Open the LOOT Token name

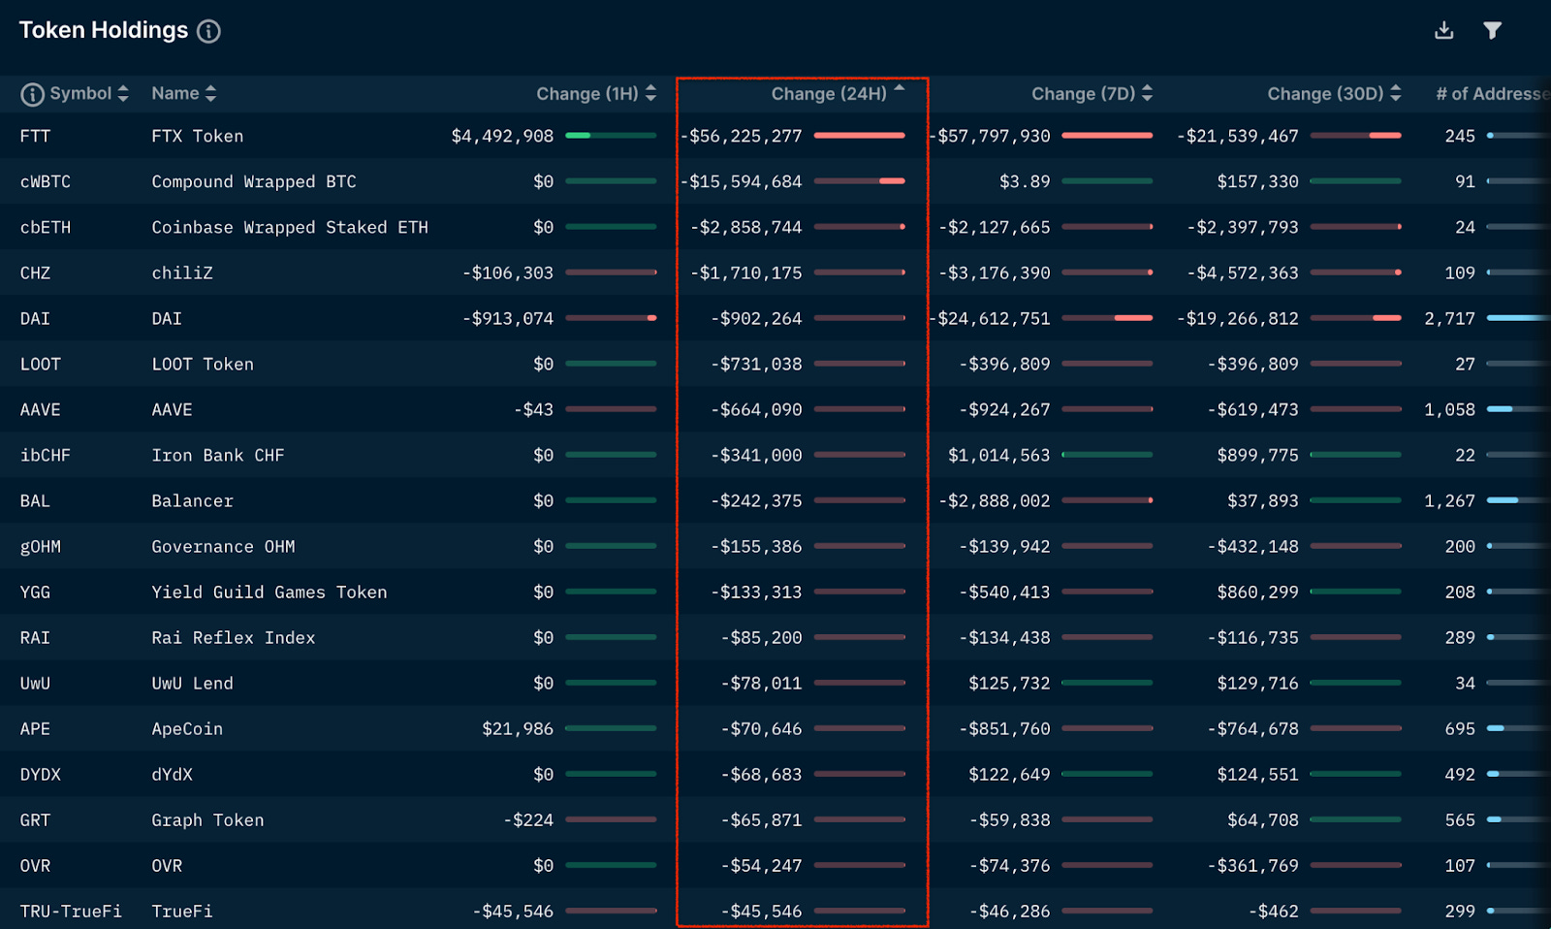(203, 364)
